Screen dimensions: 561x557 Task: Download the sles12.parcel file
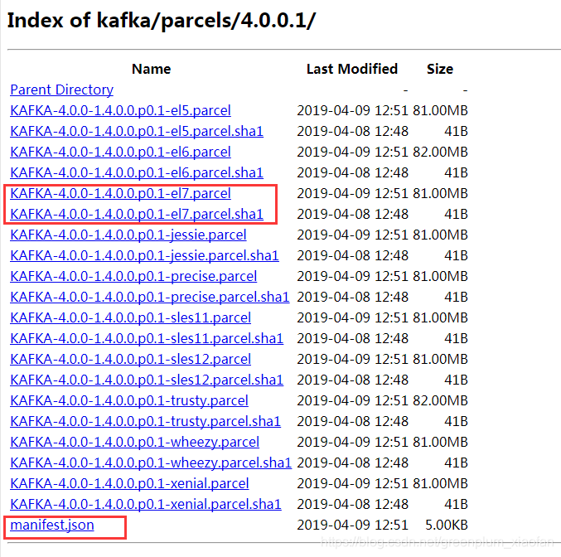coord(131,360)
